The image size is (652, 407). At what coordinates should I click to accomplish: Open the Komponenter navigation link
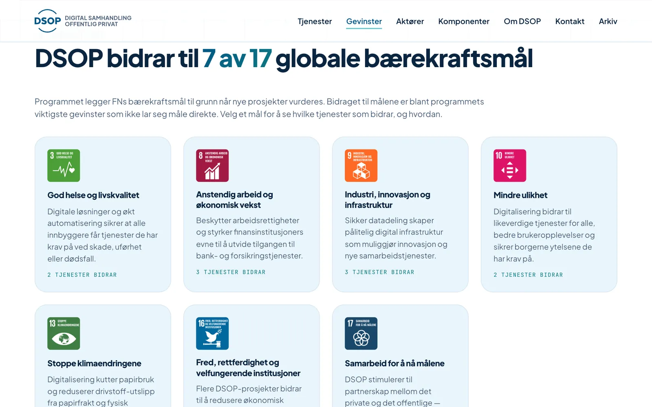[x=464, y=21]
